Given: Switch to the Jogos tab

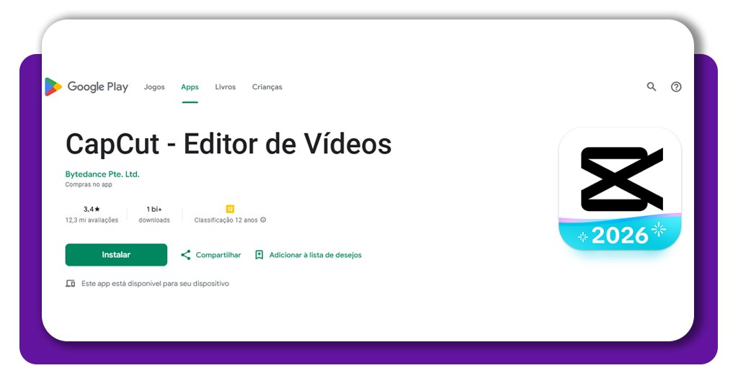Looking at the screenshot, I should tap(154, 87).
